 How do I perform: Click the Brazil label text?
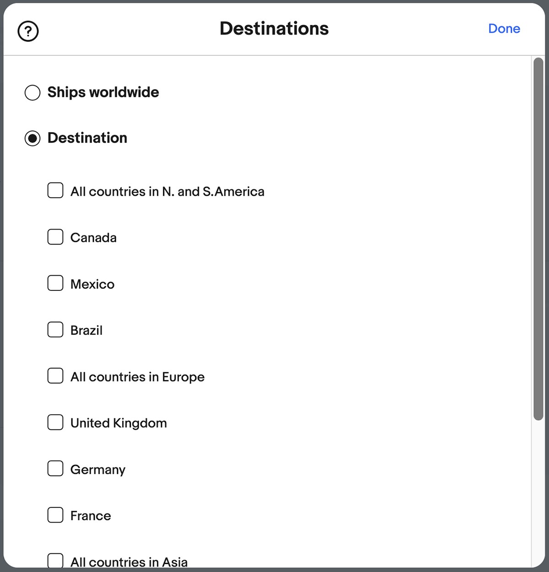86,331
